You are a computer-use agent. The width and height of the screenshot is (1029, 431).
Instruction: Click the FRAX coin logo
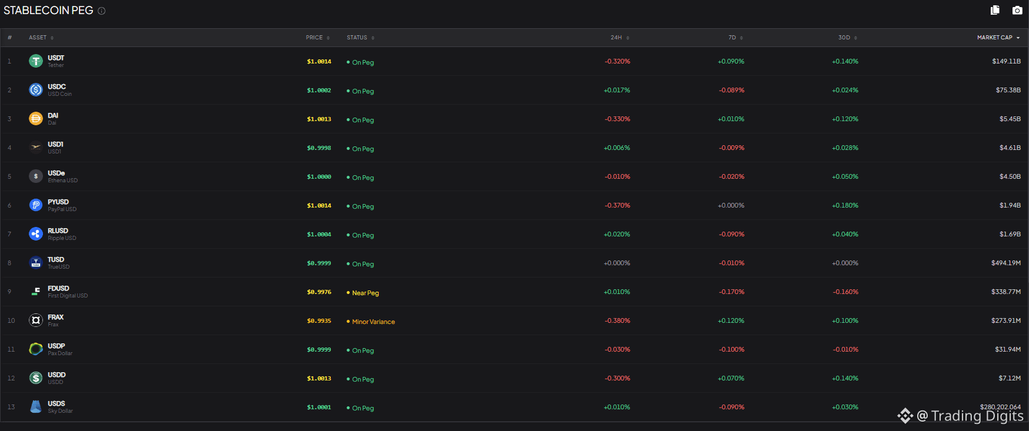pos(36,320)
